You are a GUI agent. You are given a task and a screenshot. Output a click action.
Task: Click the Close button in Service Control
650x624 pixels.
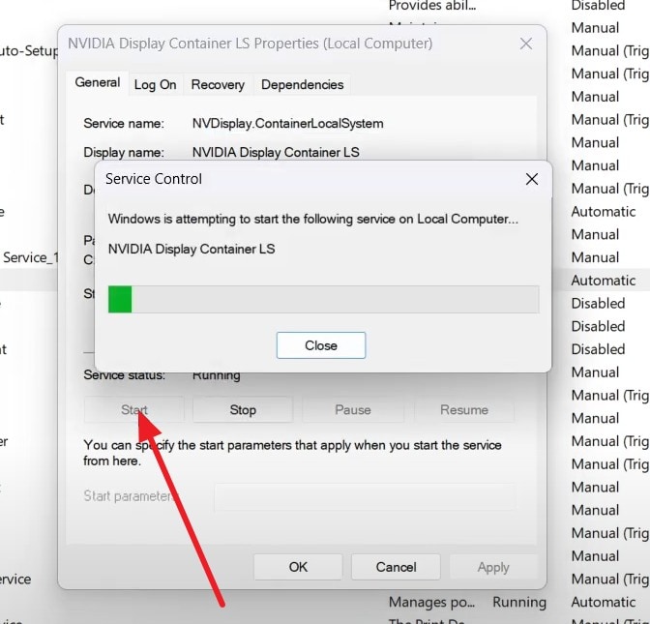click(321, 345)
